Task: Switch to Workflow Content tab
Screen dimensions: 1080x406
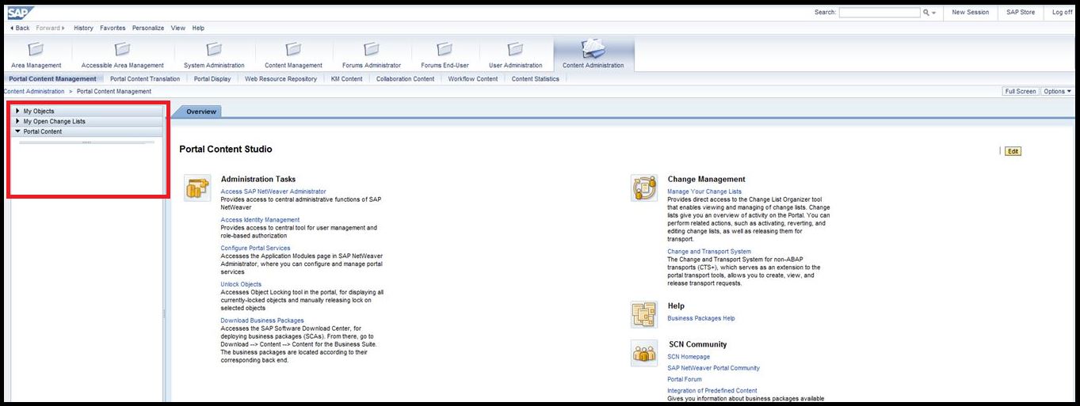Action: click(x=473, y=78)
